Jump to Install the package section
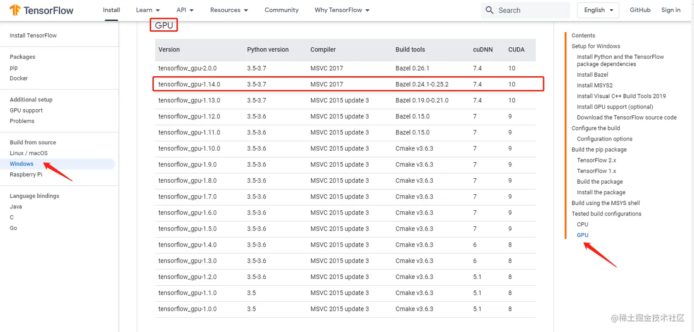 tap(601, 192)
